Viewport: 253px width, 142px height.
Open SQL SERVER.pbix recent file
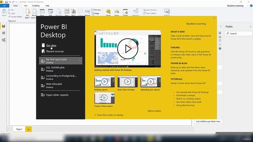pos(60,69)
